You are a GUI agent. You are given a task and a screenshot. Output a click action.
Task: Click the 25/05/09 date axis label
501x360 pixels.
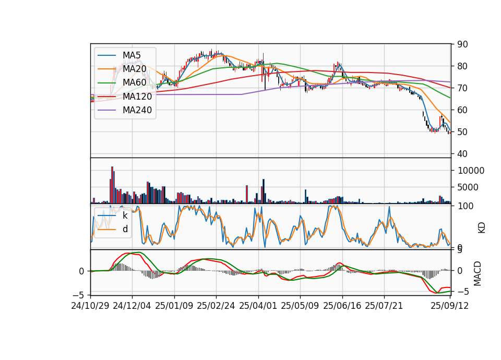tap(300, 306)
